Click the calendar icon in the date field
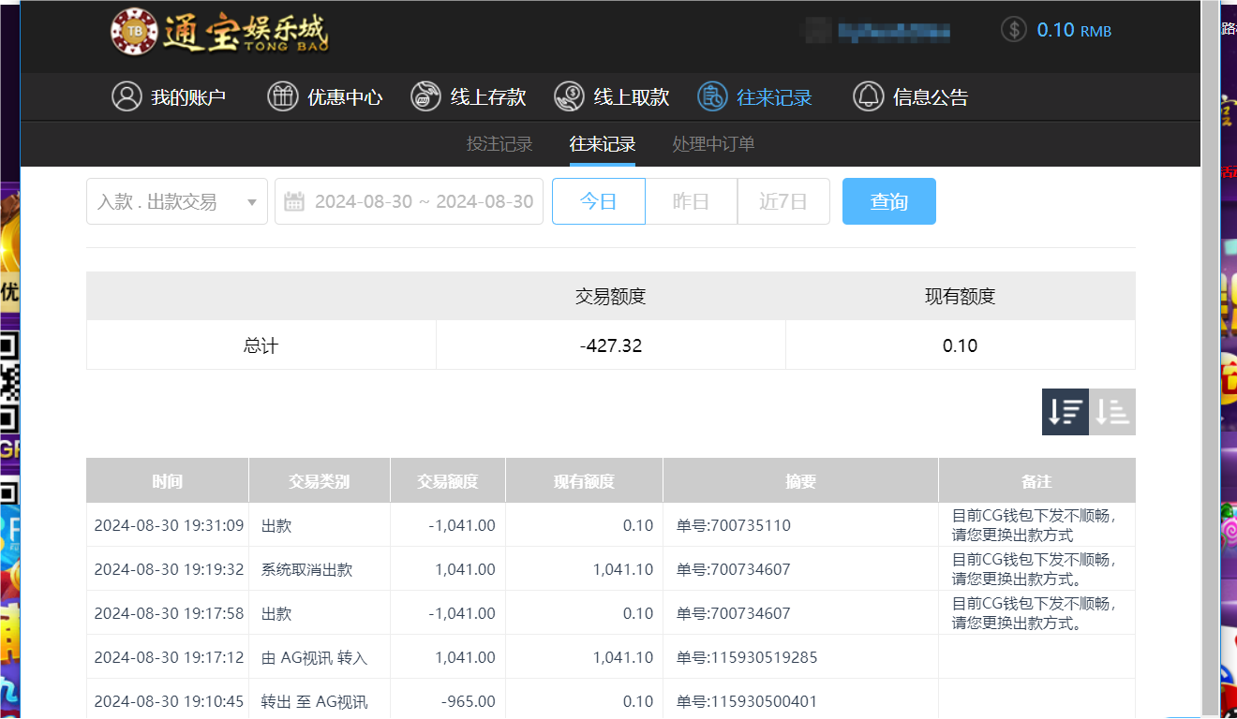 pyautogui.click(x=294, y=200)
